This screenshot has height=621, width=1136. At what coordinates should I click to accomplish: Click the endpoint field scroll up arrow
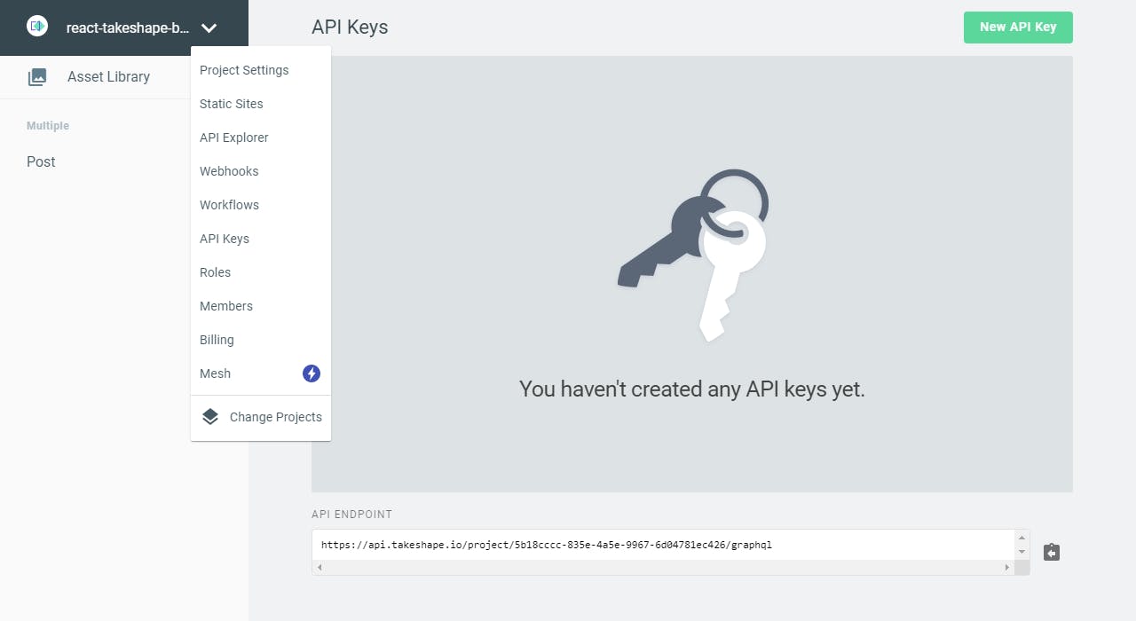(1022, 538)
